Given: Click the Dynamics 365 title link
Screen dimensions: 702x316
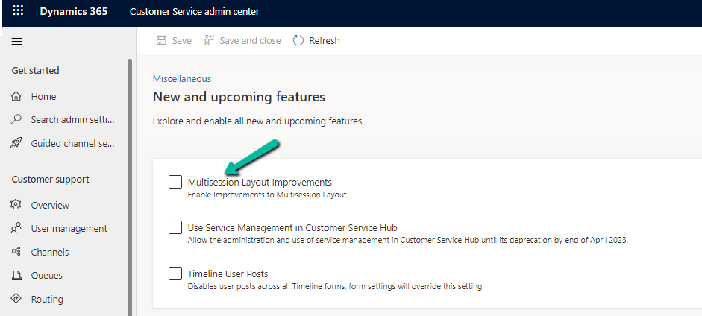Looking at the screenshot, I should click(73, 13).
